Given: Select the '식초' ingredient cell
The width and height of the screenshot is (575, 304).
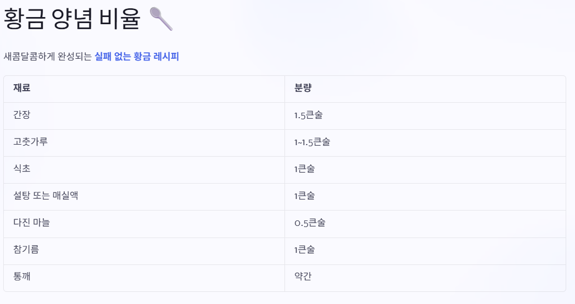Looking at the screenshot, I should pyautogui.click(x=144, y=170).
